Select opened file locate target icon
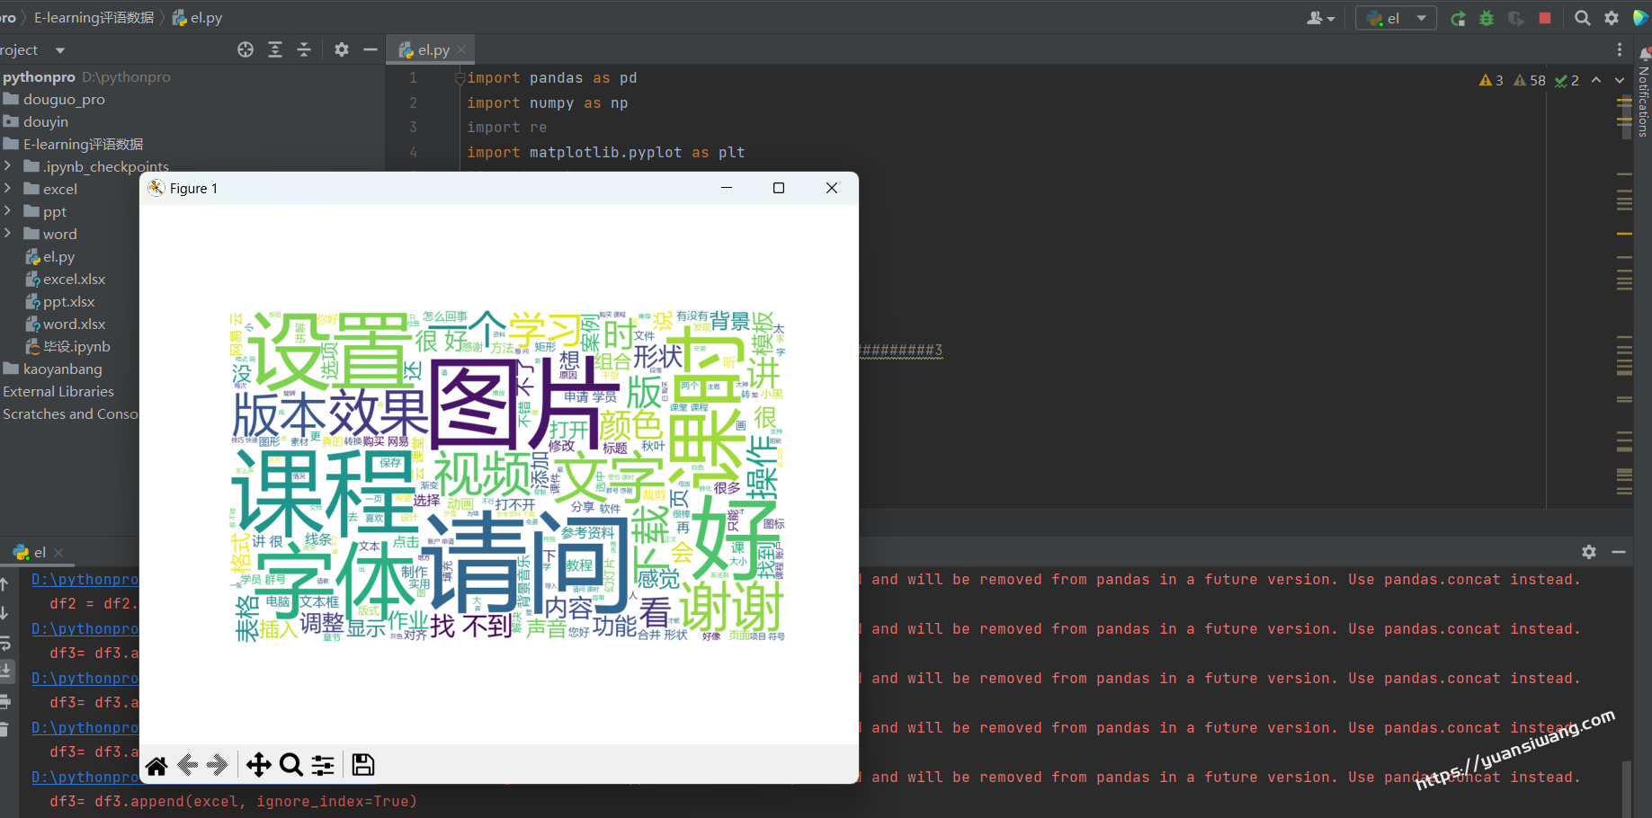 coord(246,49)
